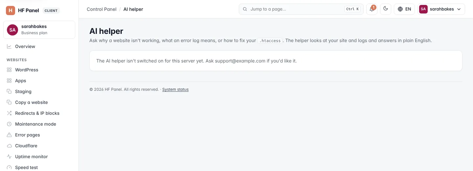
Task: Click the Uptime monitor pulse icon
Action: point(9,157)
